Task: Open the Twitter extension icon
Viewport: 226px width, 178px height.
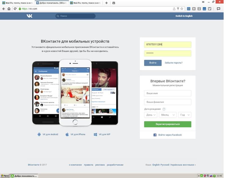Action: pos(210,9)
